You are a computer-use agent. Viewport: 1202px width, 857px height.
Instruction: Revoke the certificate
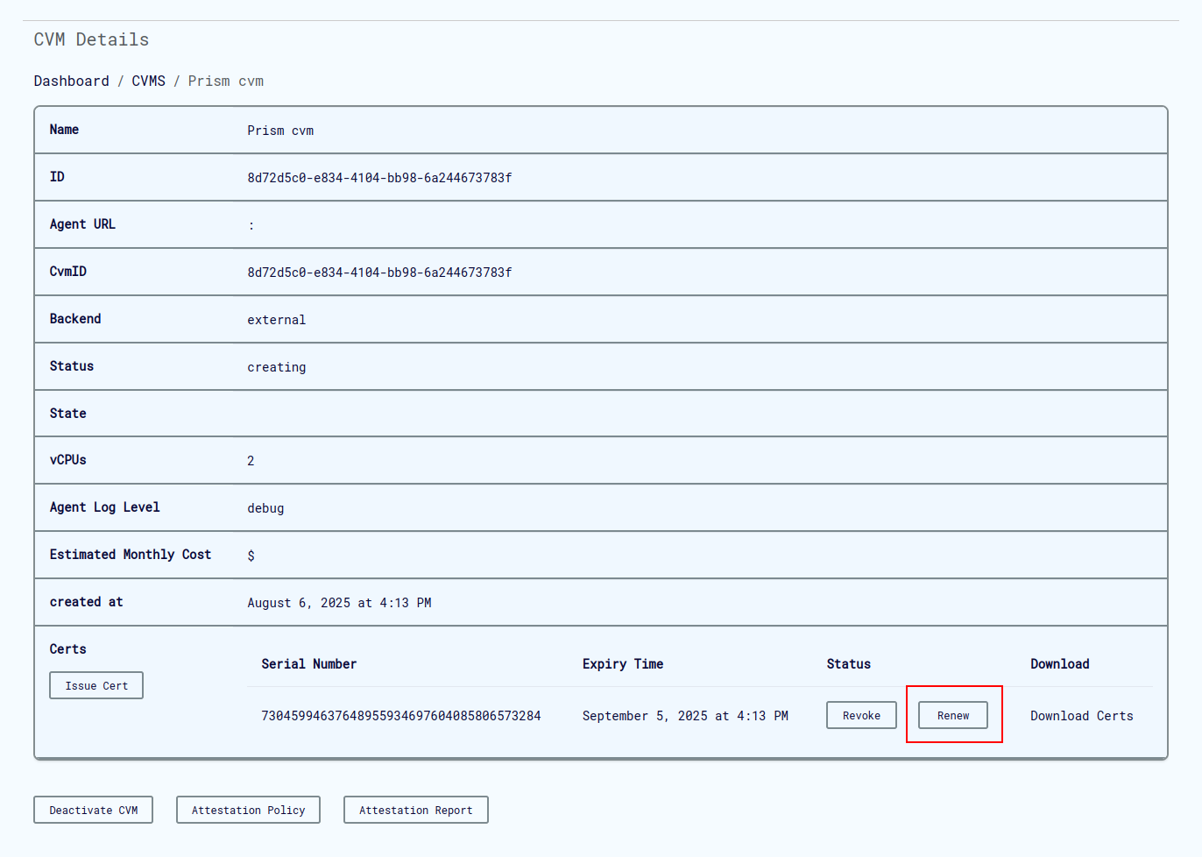click(x=861, y=715)
